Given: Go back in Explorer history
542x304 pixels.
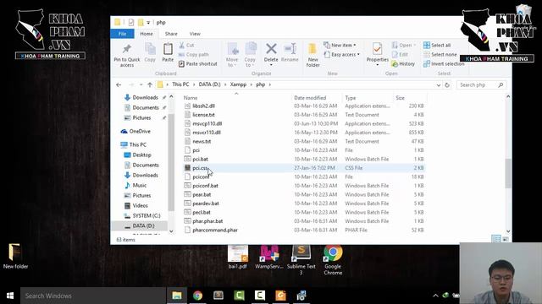Looking at the screenshot, I should pyautogui.click(x=119, y=84).
